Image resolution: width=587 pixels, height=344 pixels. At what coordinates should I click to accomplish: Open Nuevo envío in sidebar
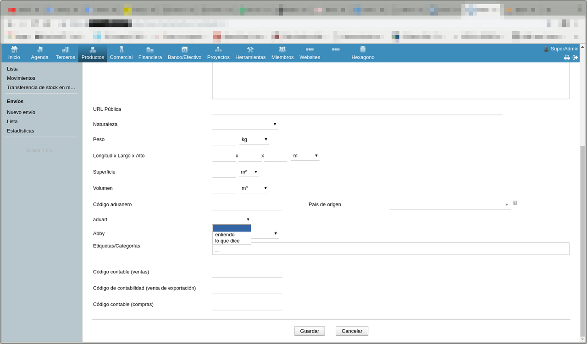click(21, 112)
